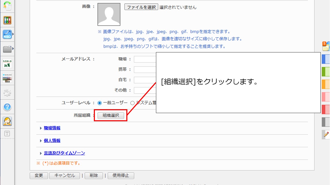This screenshot has height=185, width=330.
Task: Pick the red sticky note color tab
Action: pyautogui.click(x=326, y=109)
